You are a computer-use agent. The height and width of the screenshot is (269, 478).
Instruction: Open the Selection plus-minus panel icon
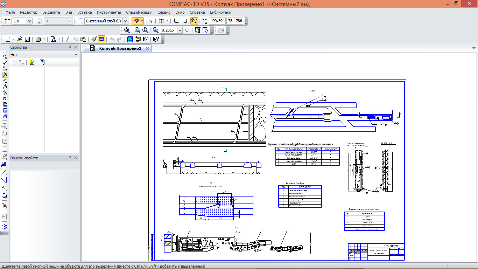point(5,92)
